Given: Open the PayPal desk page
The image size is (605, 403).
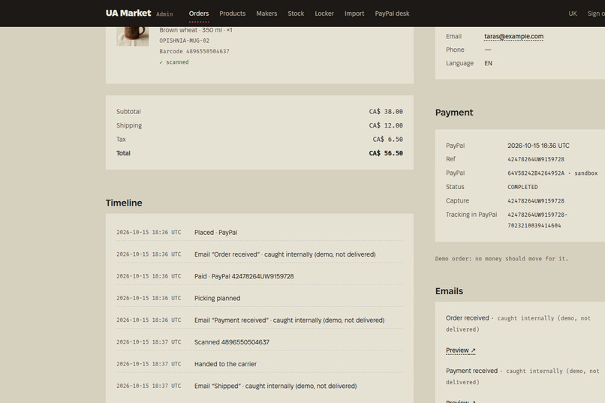Looking at the screenshot, I should pyautogui.click(x=392, y=14).
